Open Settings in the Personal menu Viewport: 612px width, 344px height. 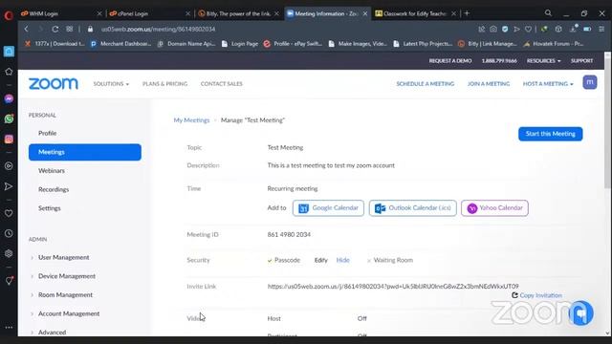(49, 208)
